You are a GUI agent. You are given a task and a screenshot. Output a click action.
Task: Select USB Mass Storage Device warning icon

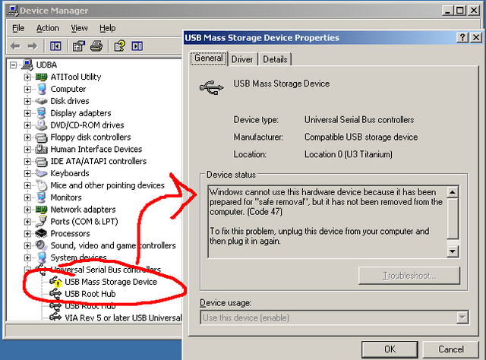pos(55,282)
